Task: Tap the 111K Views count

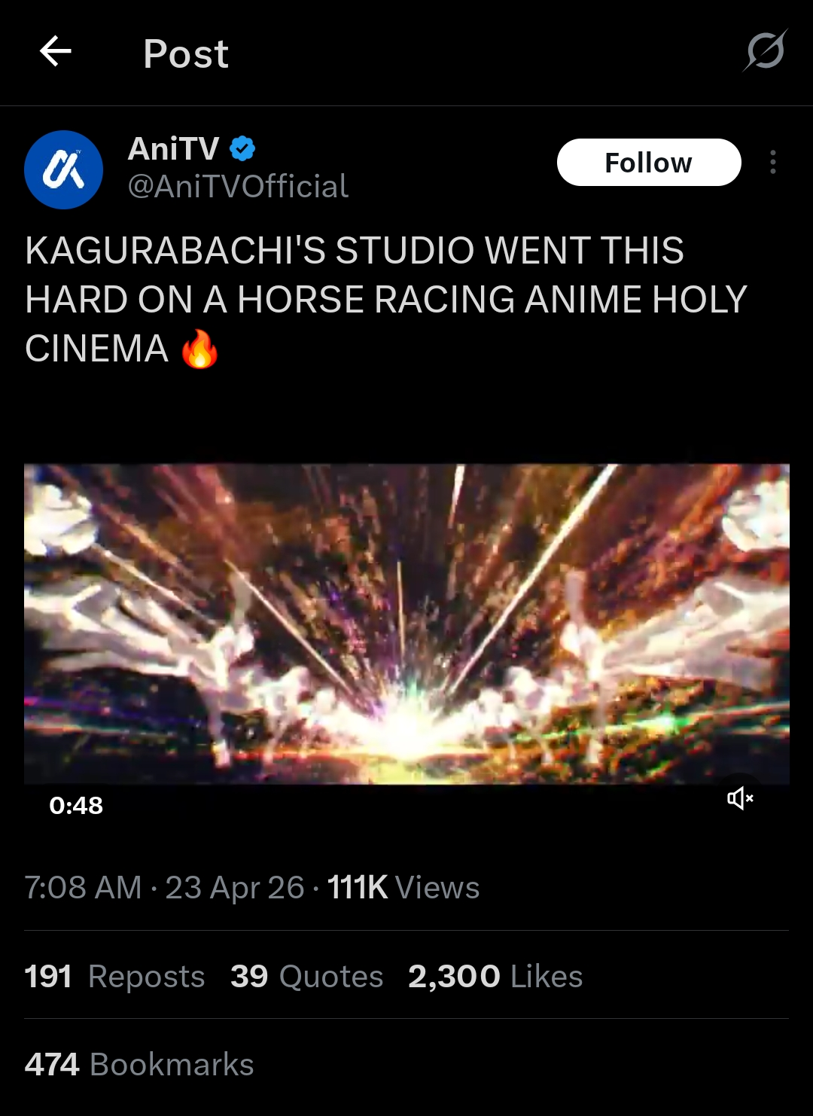Action: [403, 887]
